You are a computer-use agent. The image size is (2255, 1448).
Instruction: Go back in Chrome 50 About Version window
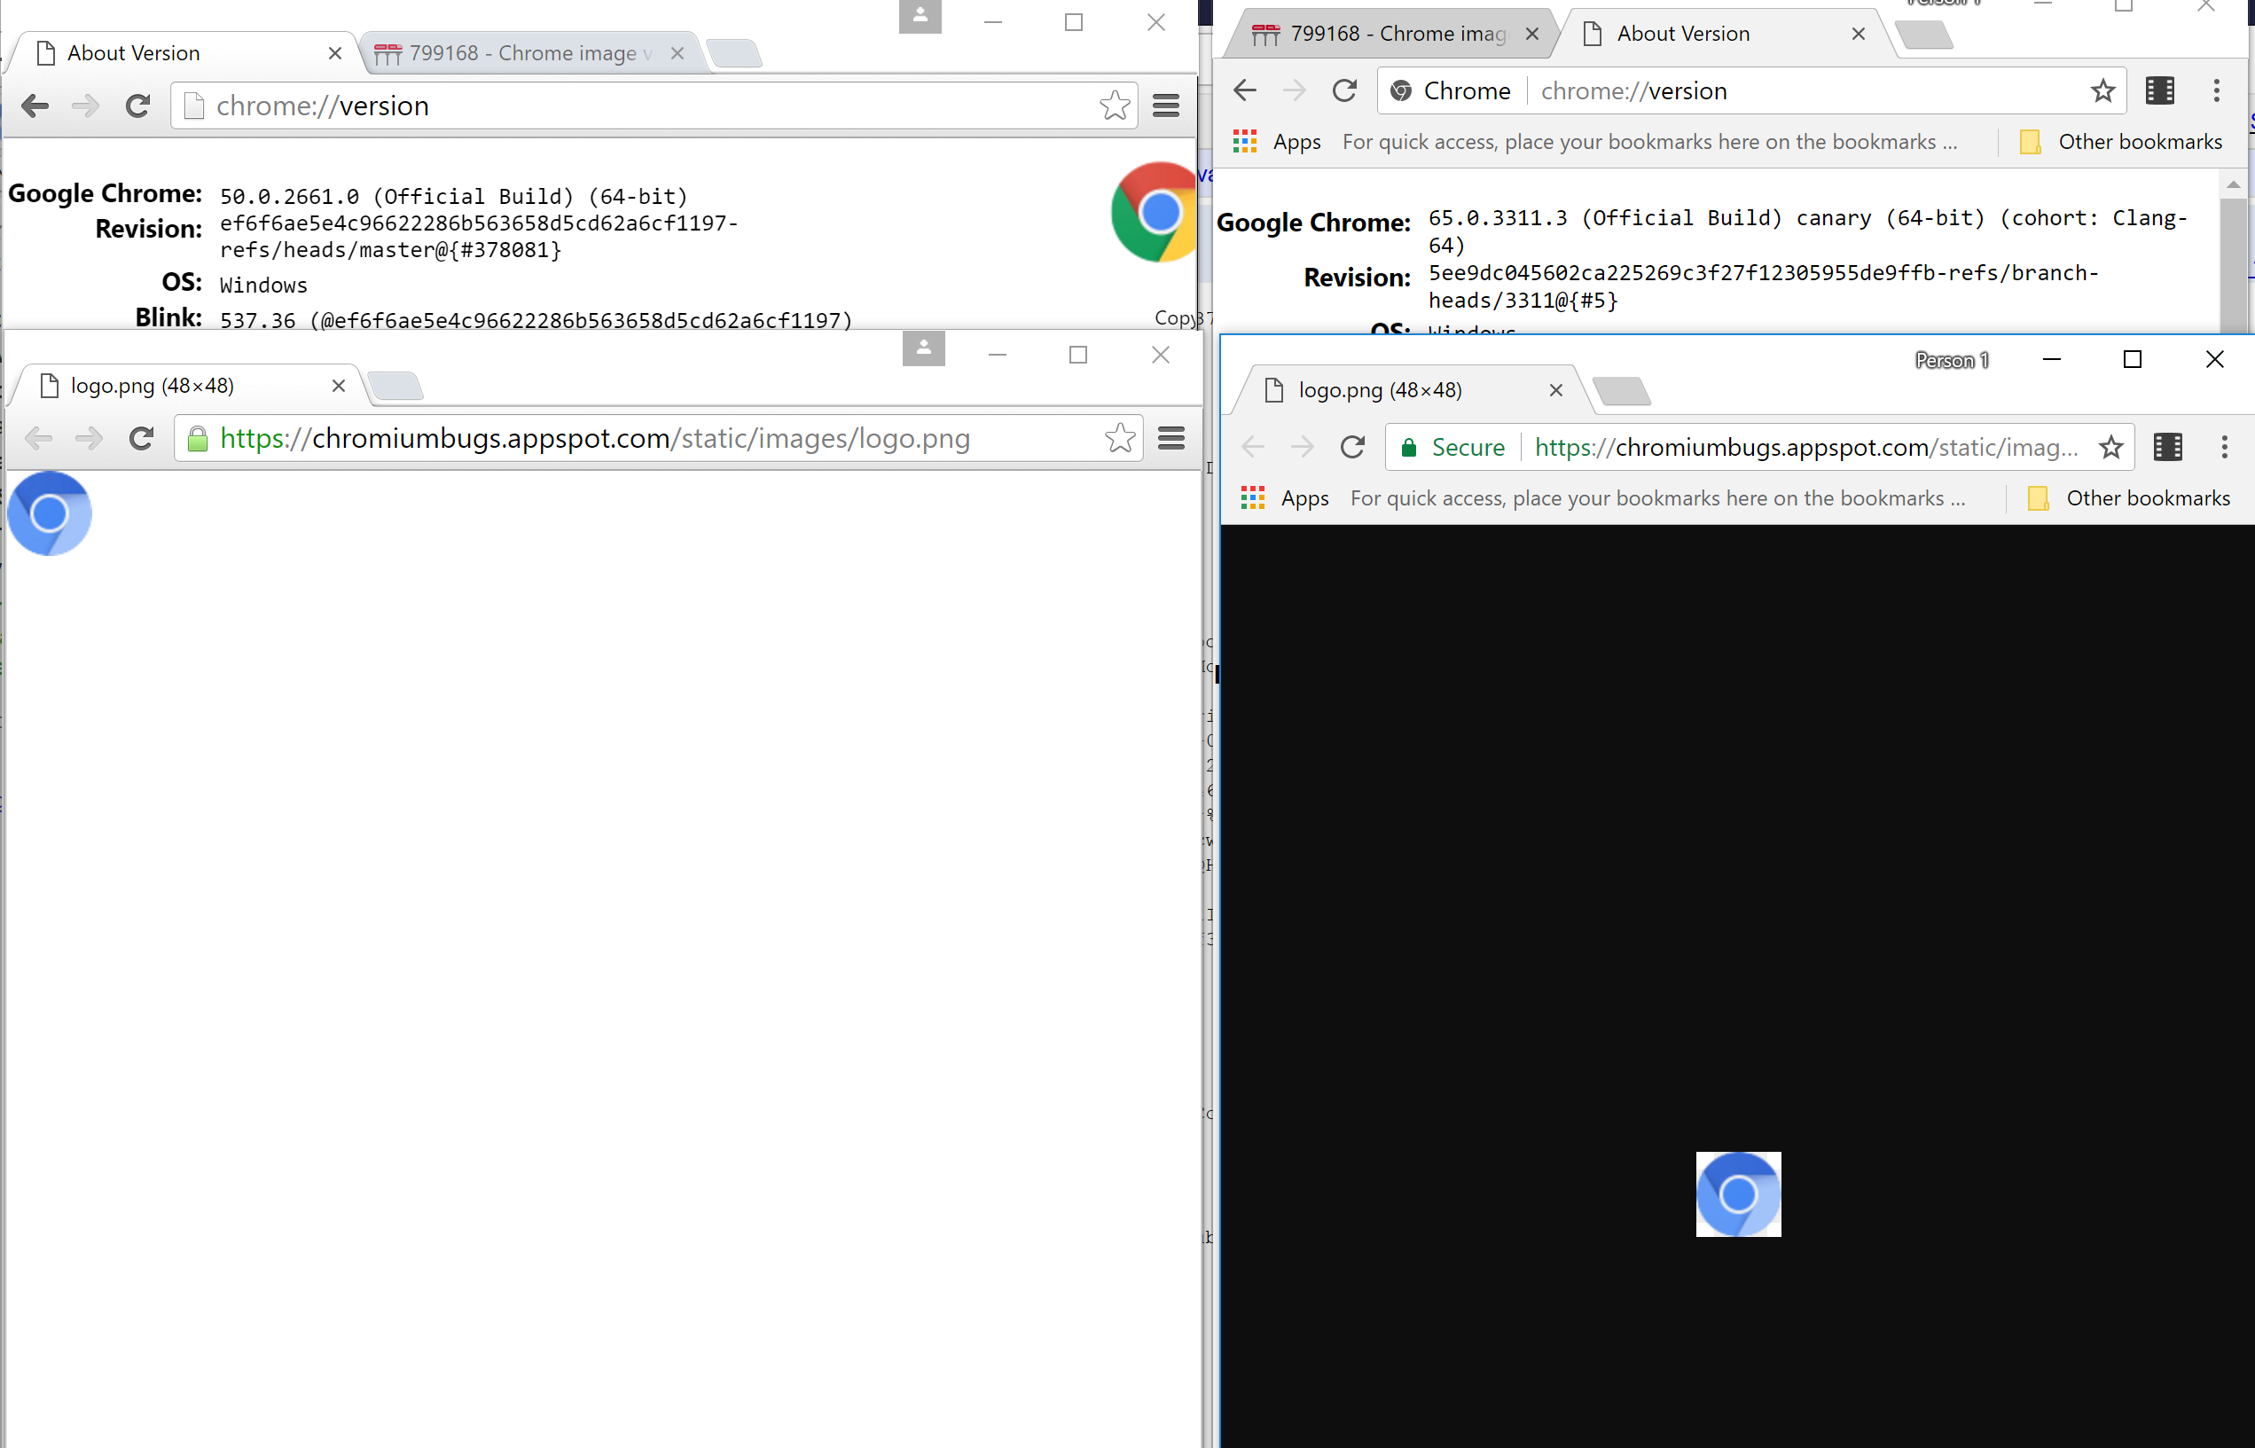[35, 106]
